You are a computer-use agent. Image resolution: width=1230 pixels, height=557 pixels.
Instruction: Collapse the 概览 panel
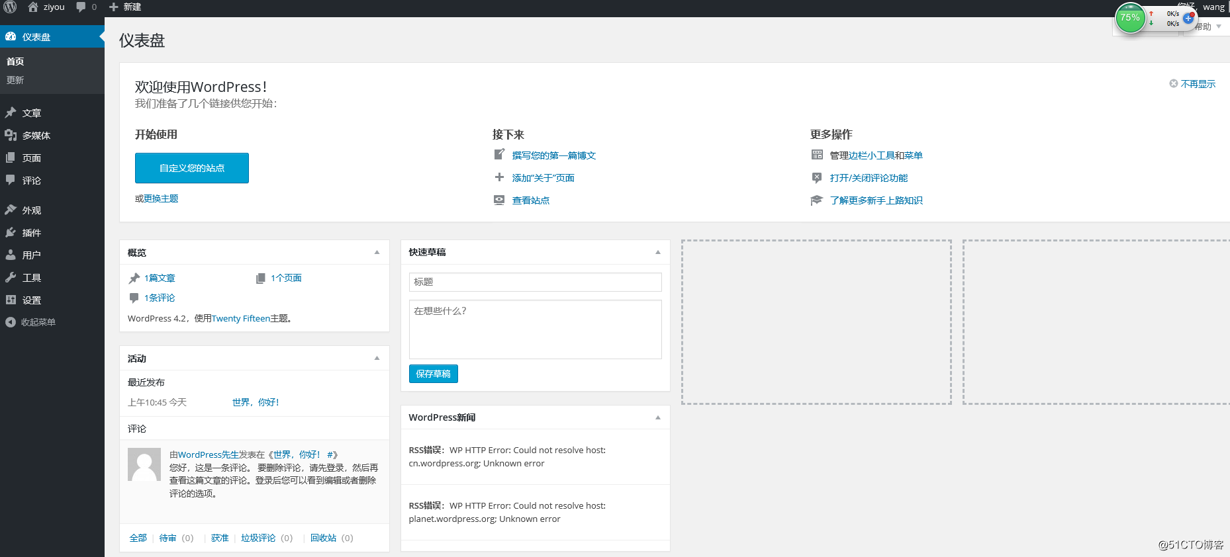coord(377,252)
